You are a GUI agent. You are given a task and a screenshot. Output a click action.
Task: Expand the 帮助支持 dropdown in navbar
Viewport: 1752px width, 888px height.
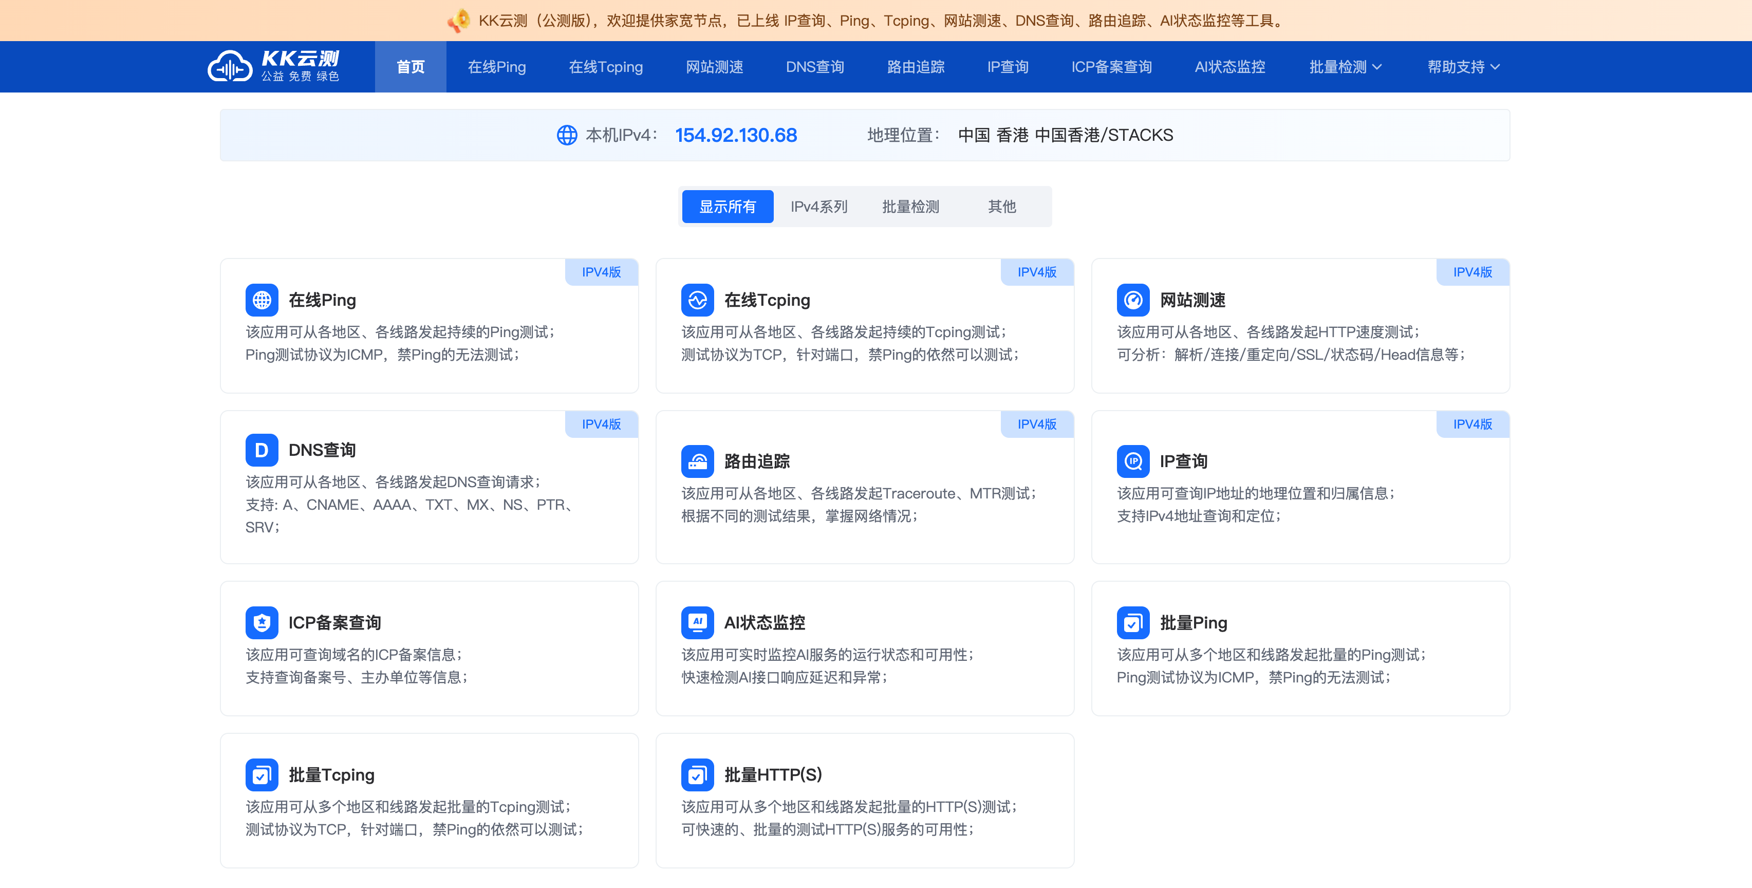point(1464,67)
